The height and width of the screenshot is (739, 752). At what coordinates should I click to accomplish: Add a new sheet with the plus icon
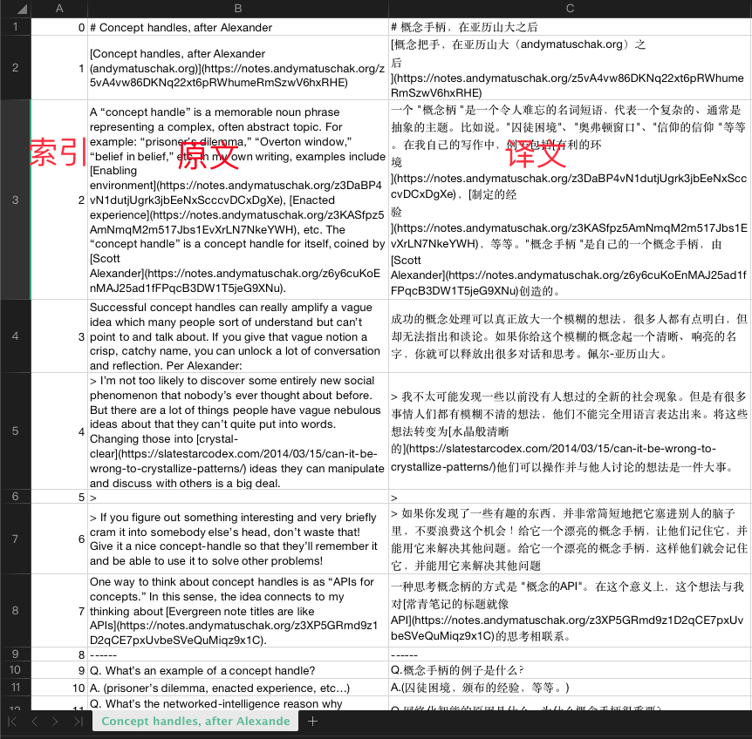312,721
